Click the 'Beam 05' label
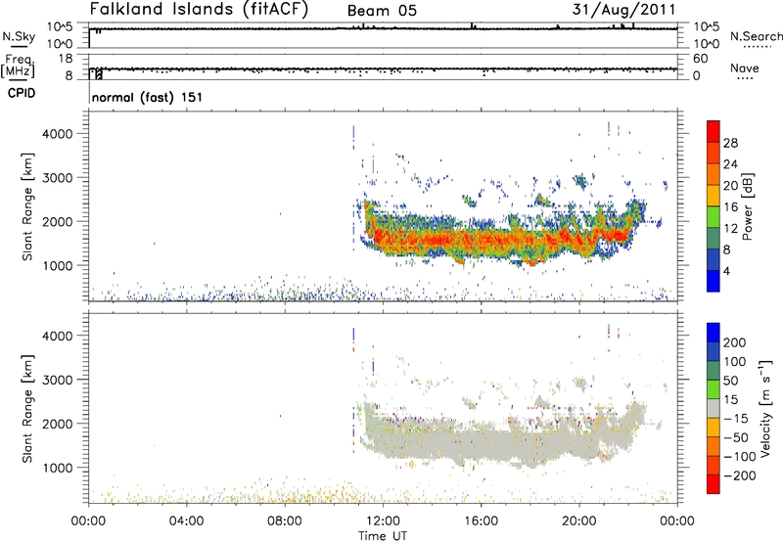Image resolution: width=783 pixels, height=542 pixels. coord(382,11)
